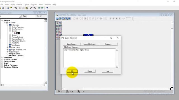Expand the Paper Layout node

point(7,47)
